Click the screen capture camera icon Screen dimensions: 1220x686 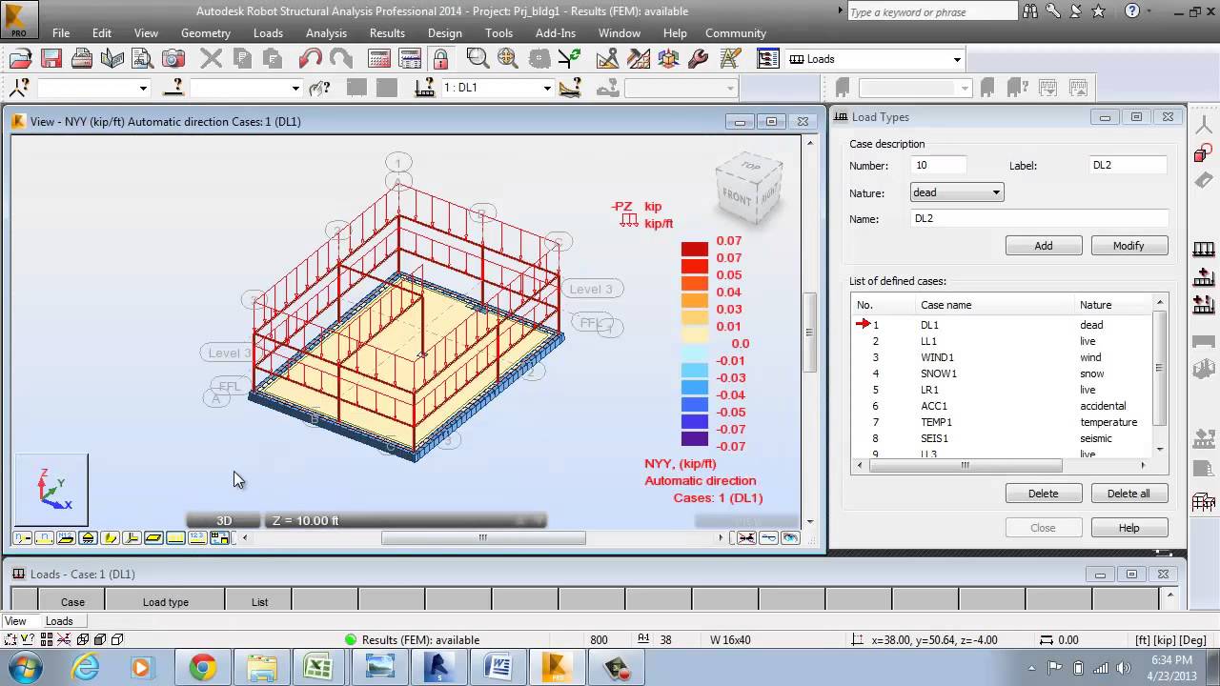click(x=173, y=59)
